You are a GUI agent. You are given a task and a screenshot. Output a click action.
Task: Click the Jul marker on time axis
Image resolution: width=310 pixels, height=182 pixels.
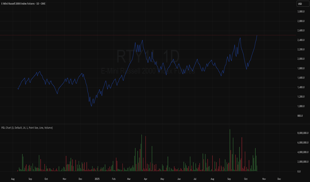195,178
